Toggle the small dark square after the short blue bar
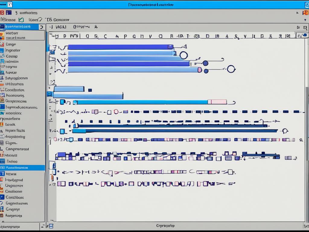Image resolution: width=309 pixels, height=232 pixels. (x=90, y=90)
